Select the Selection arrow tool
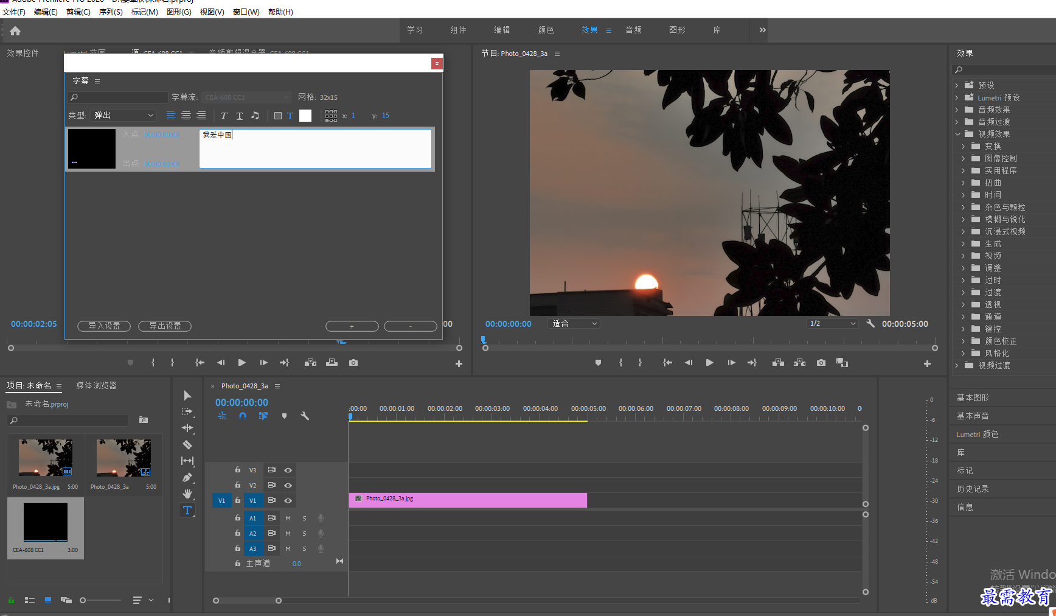 pos(187,395)
